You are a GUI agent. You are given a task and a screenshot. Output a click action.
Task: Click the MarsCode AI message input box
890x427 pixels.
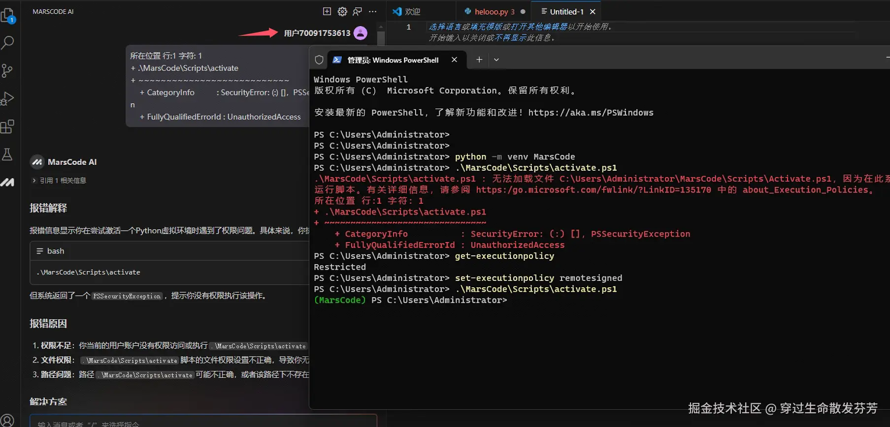coord(203,423)
